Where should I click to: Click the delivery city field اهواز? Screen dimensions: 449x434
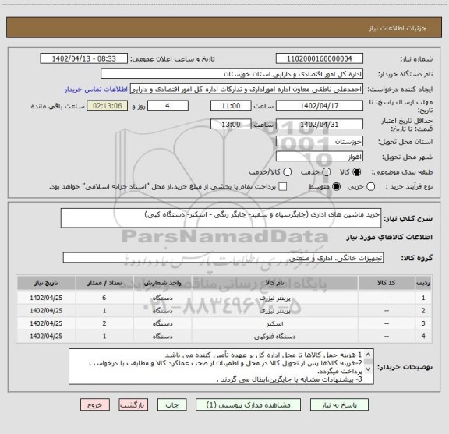tap(320, 157)
